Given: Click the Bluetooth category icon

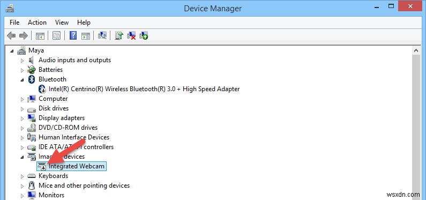Looking at the screenshot, I should pos(32,79).
